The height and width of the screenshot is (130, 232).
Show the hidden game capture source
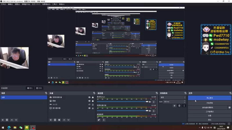tap(89, 105)
